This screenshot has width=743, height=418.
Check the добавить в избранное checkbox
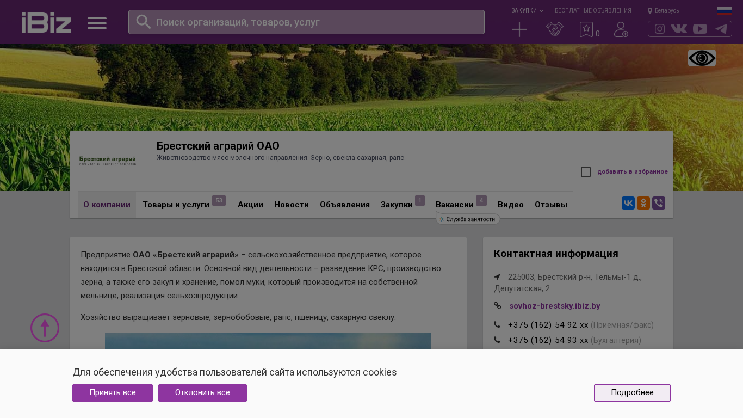click(586, 172)
